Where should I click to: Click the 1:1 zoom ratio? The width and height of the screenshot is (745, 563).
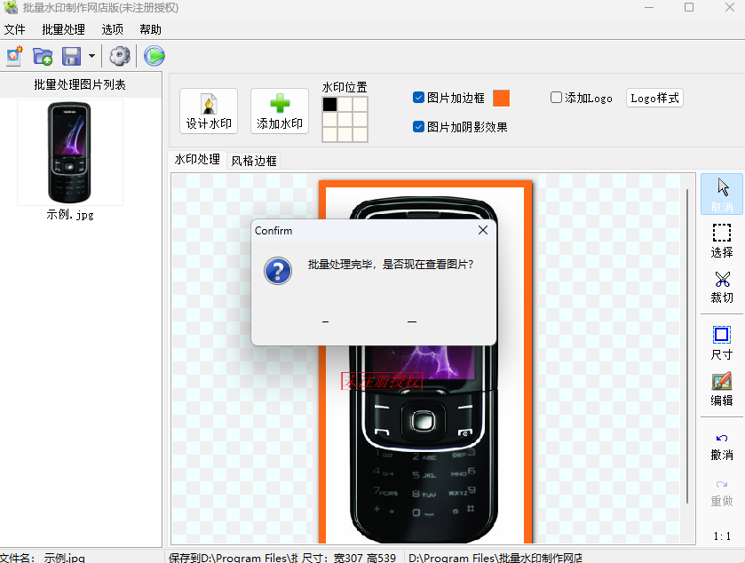[722, 536]
